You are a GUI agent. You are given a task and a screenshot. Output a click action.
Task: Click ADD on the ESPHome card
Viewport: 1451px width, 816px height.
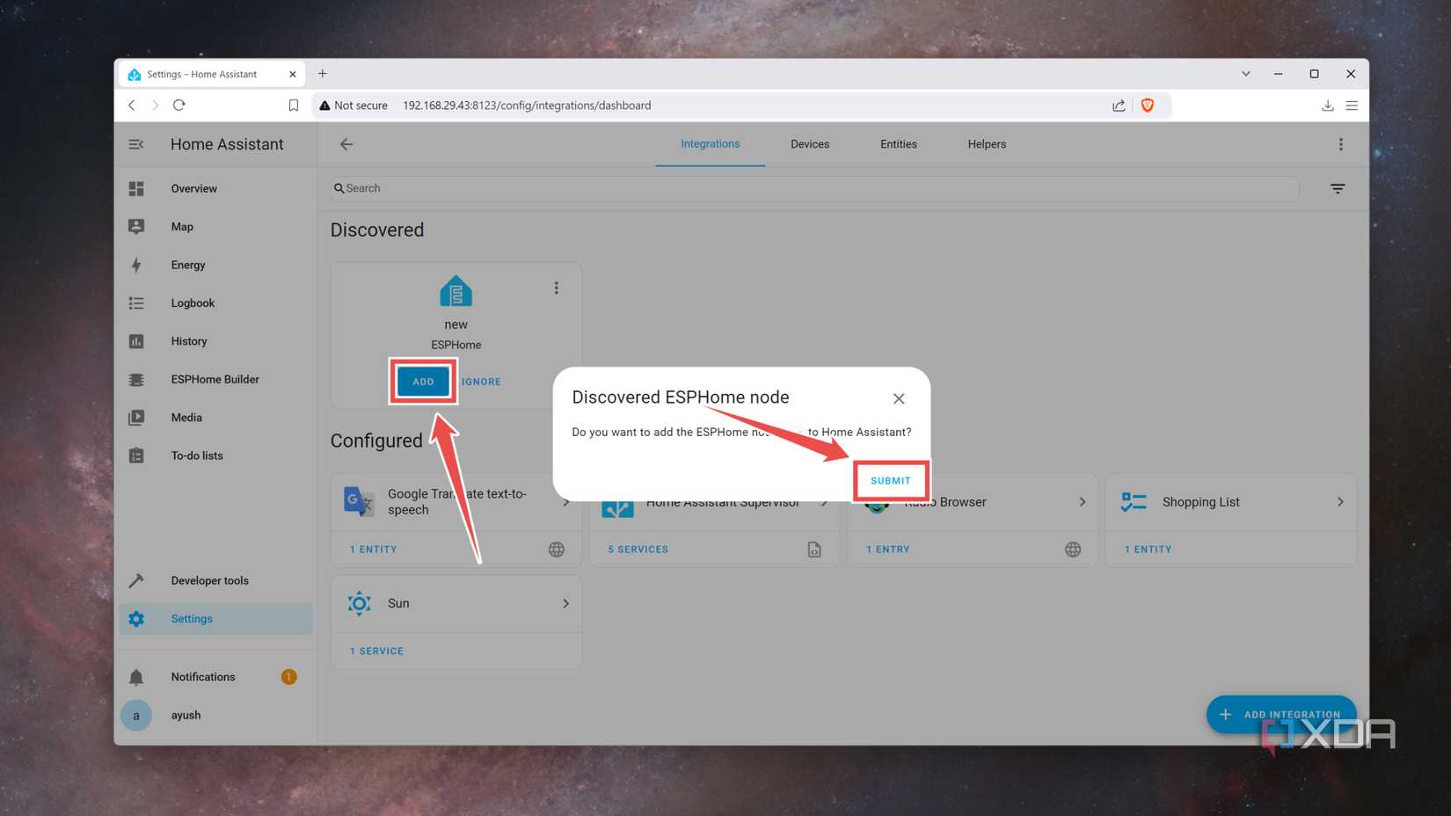point(423,382)
